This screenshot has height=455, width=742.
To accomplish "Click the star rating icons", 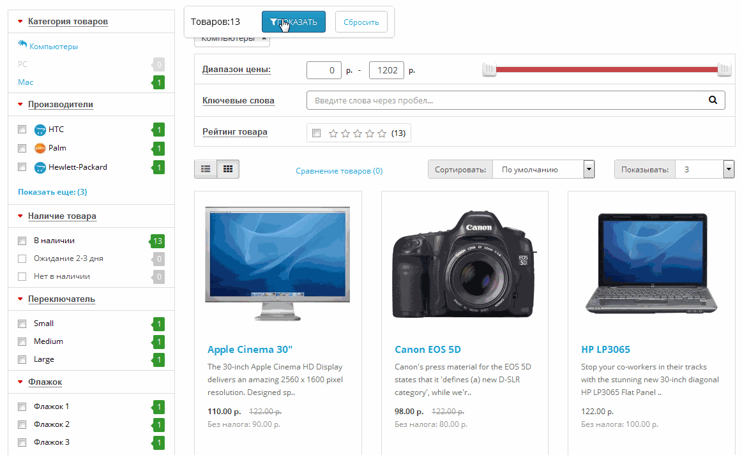I will [x=358, y=133].
